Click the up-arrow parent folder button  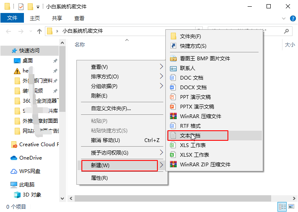(x=39, y=31)
